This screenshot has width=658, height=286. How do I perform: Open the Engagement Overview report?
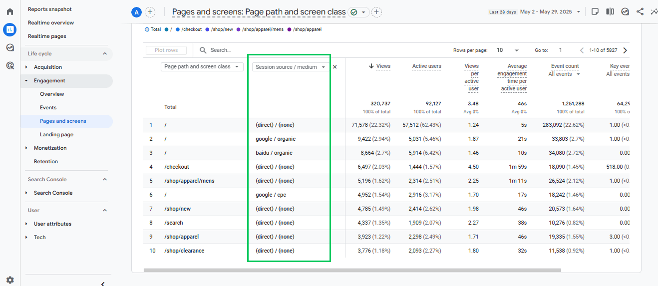coord(52,94)
